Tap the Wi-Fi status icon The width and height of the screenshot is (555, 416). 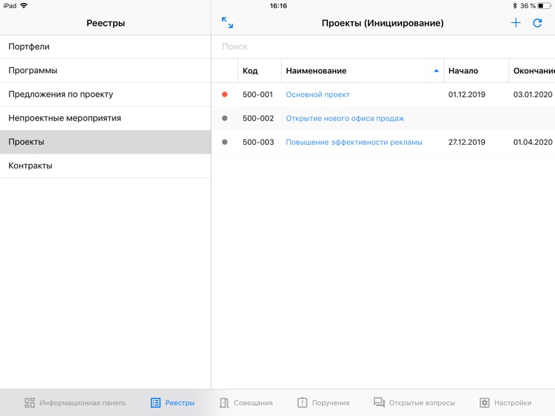(x=24, y=6)
